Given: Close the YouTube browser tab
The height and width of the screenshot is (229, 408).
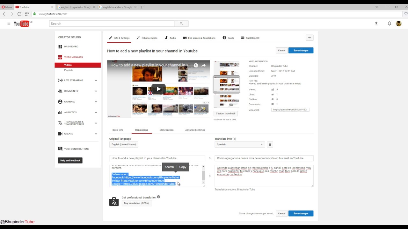Looking at the screenshot, I should click(52, 7).
